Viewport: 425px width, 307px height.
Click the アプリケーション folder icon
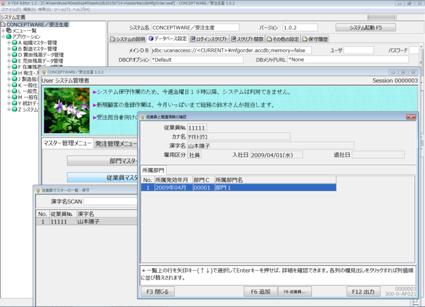(8, 37)
